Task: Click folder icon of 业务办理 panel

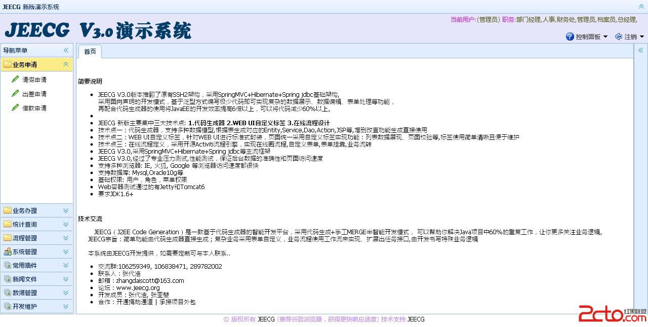Action: coord(7,210)
